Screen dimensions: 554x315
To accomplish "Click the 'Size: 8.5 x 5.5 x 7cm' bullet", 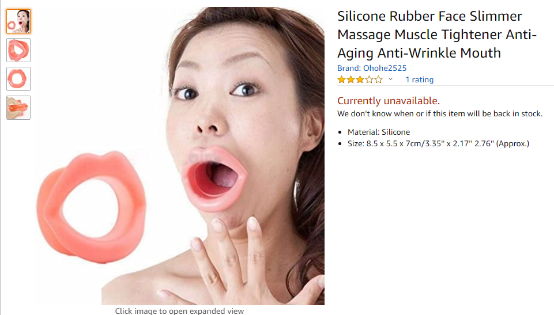I will [439, 143].
